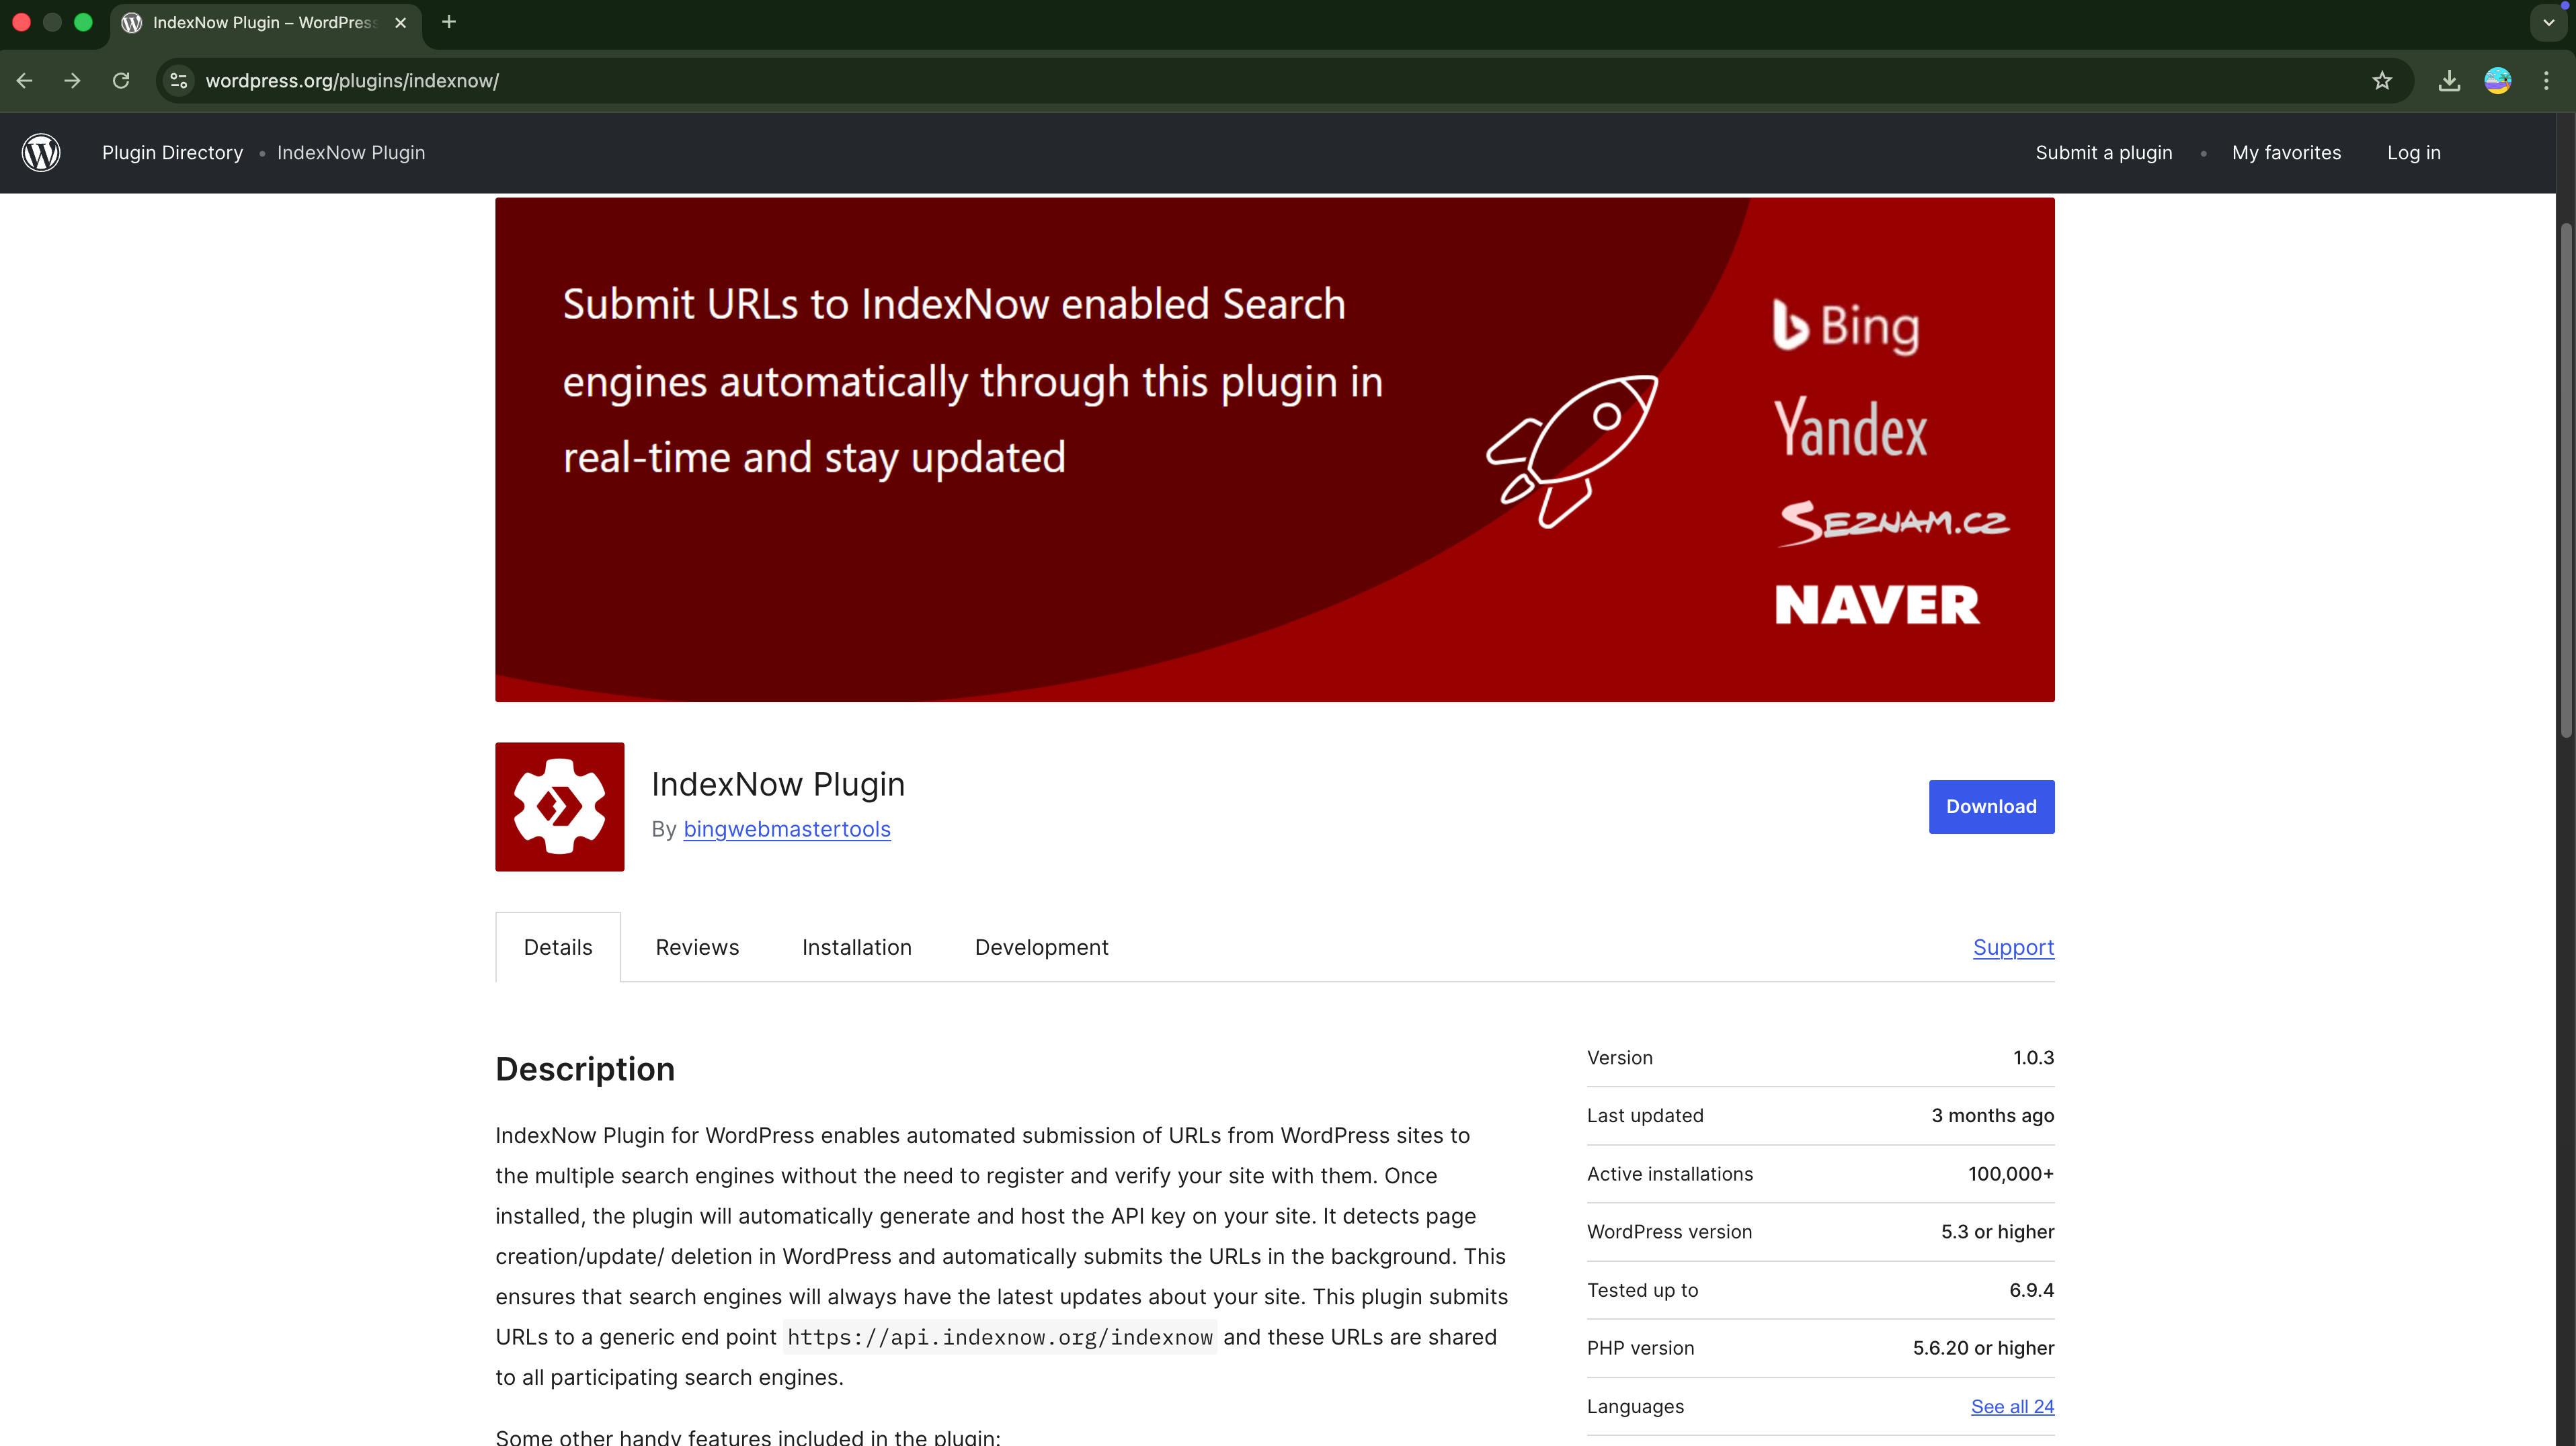Click the IndexNow Plugin title heading
This screenshot has width=2576, height=1446.
[778, 784]
